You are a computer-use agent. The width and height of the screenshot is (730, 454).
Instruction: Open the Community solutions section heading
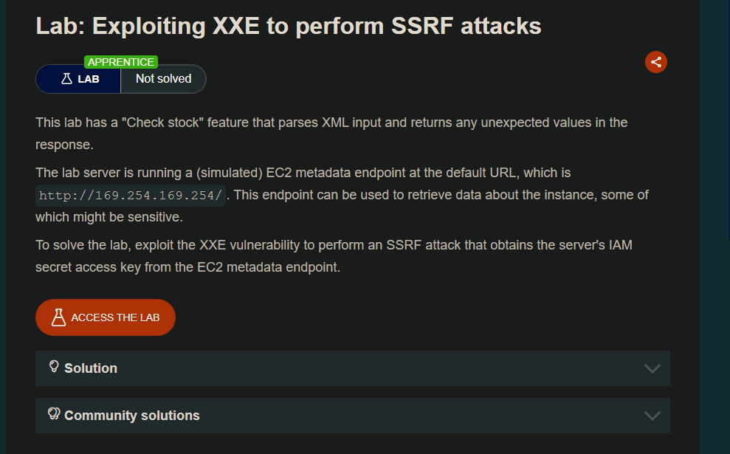pyautogui.click(x=131, y=416)
